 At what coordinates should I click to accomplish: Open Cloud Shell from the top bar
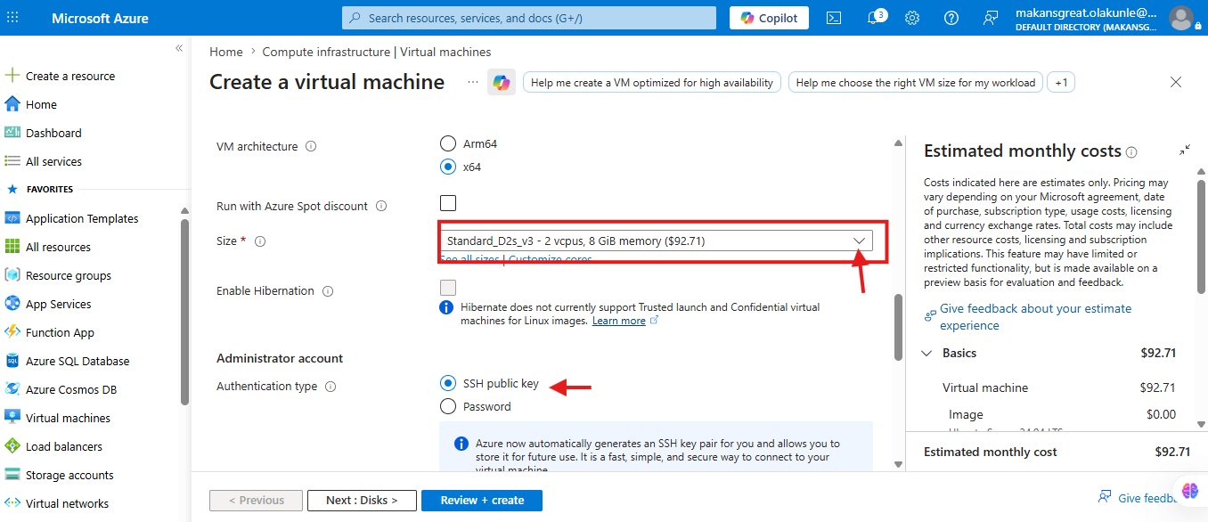[834, 18]
